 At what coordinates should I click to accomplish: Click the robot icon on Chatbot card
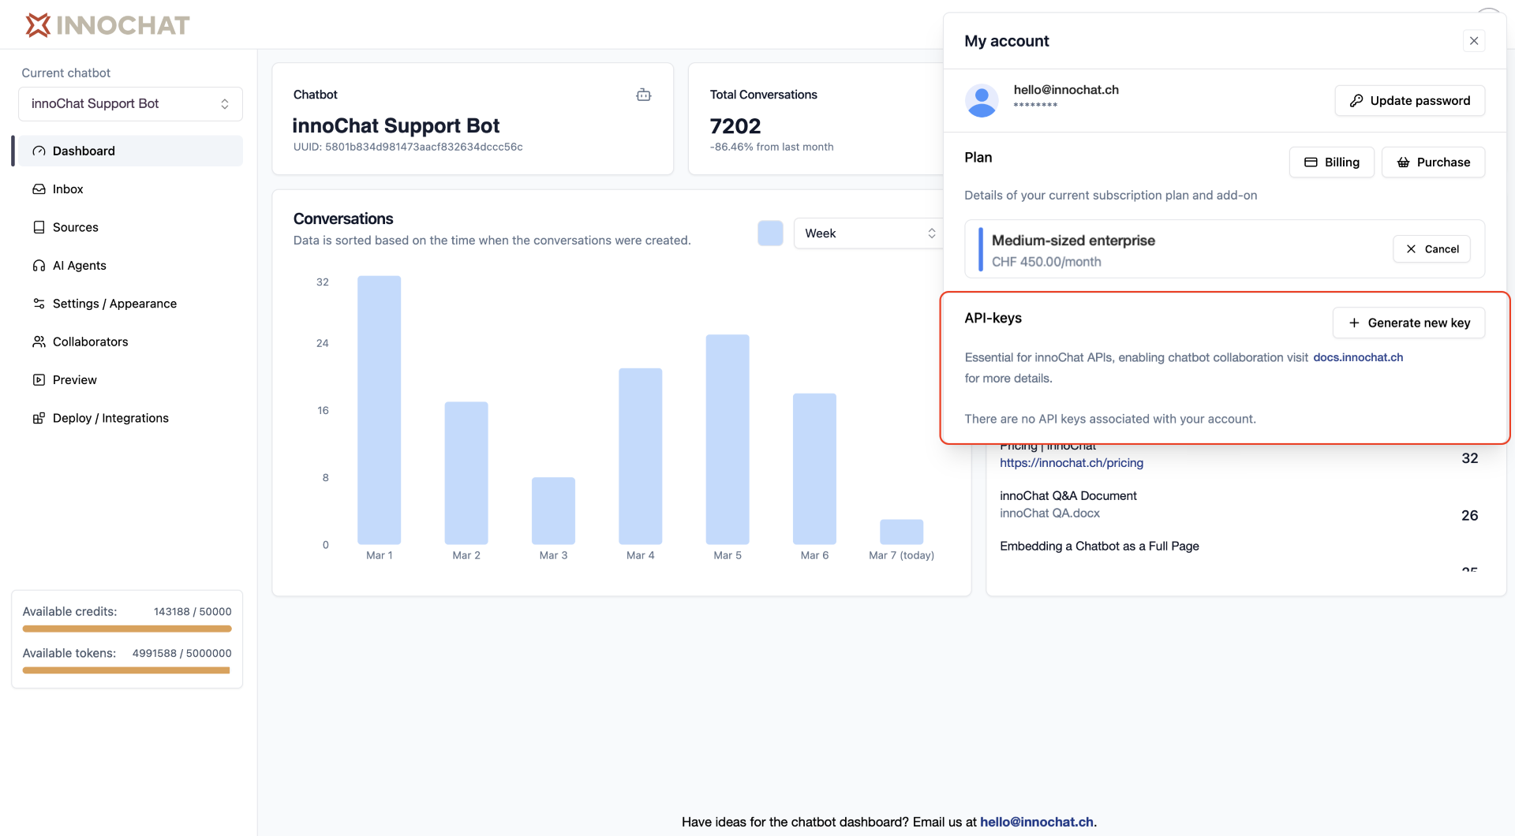point(644,95)
